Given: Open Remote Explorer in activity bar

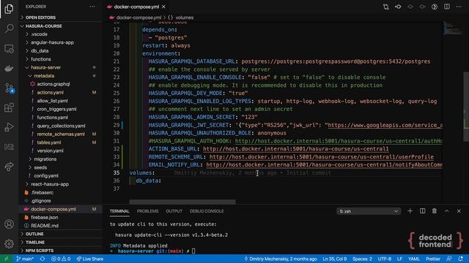Looking at the screenshot, I should coord(9,48).
